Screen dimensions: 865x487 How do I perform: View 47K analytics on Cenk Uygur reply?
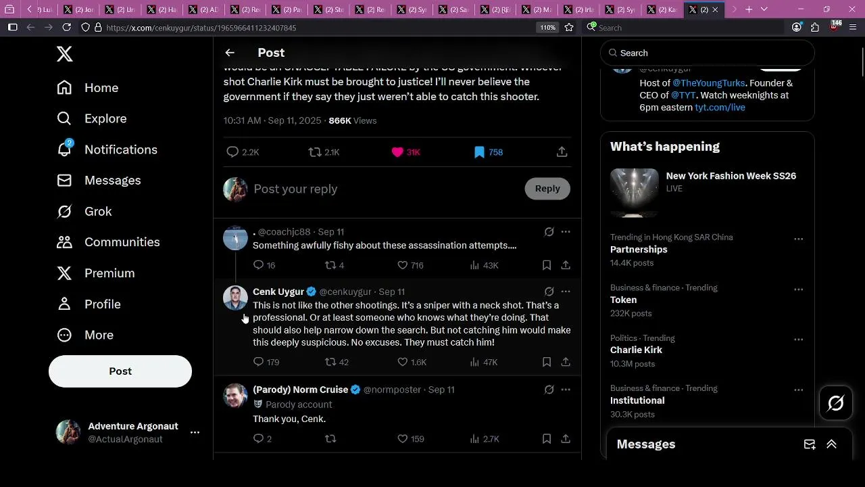click(x=483, y=362)
